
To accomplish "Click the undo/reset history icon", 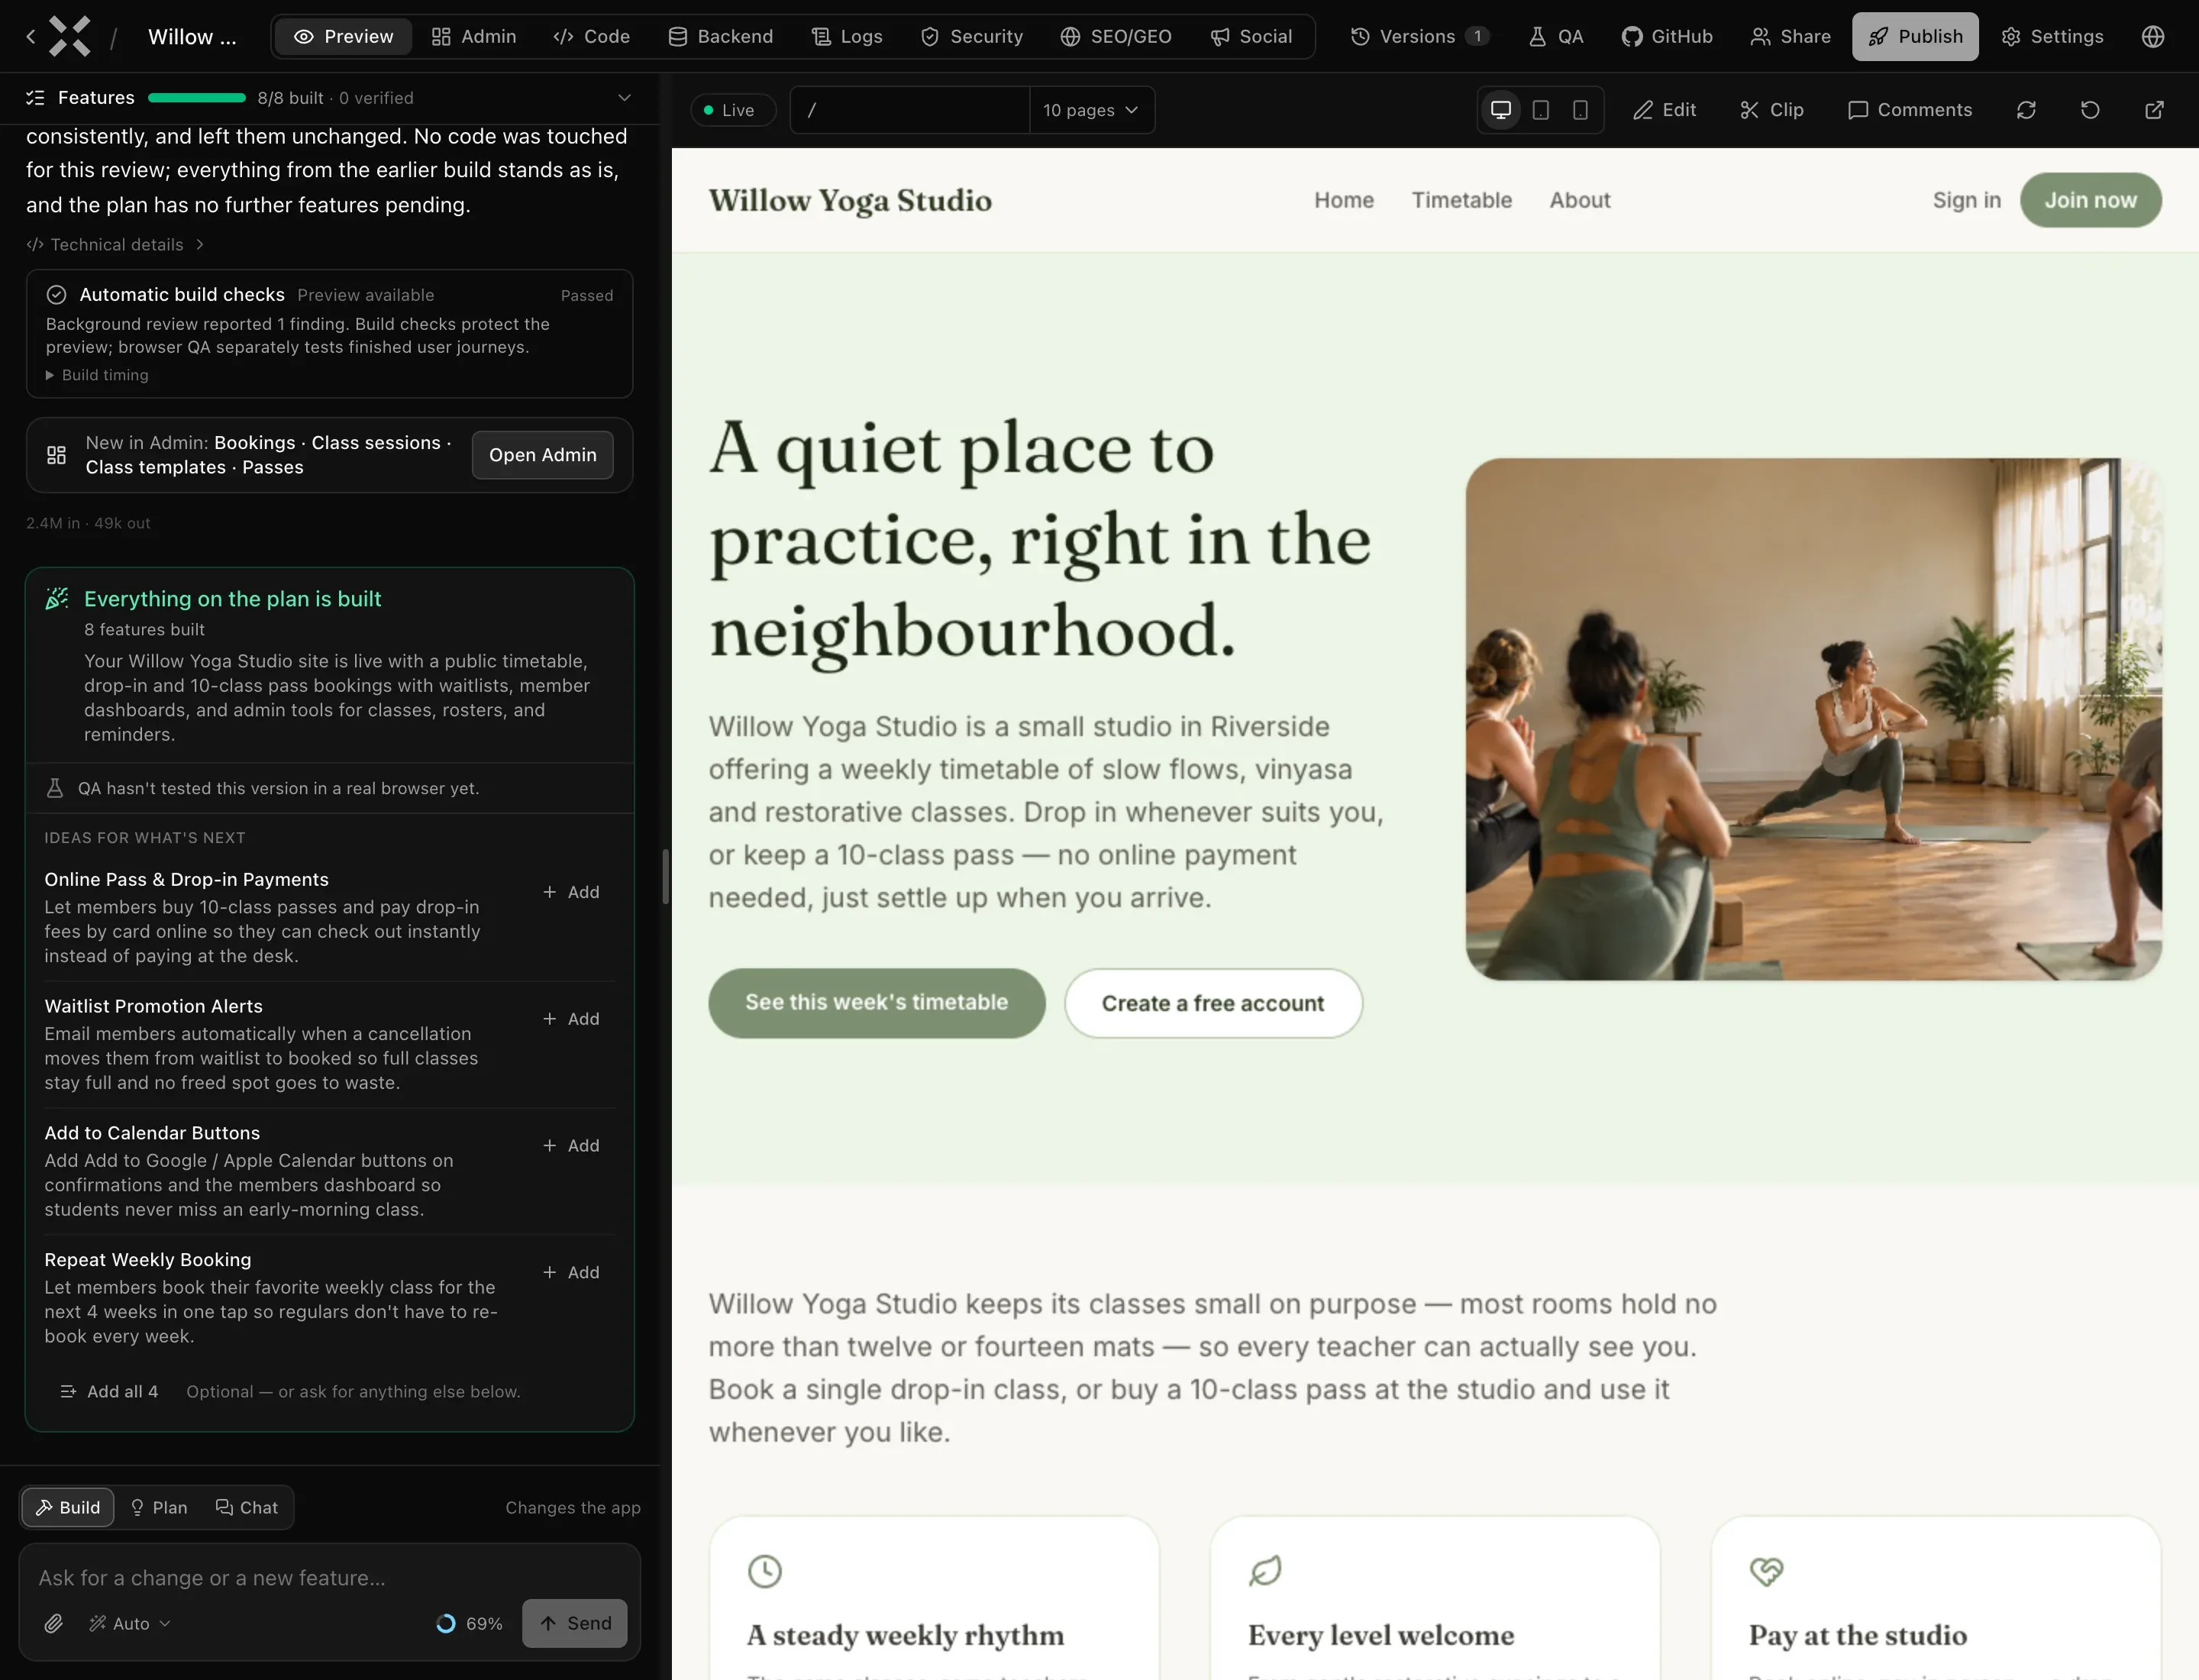I will [x=2090, y=110].
